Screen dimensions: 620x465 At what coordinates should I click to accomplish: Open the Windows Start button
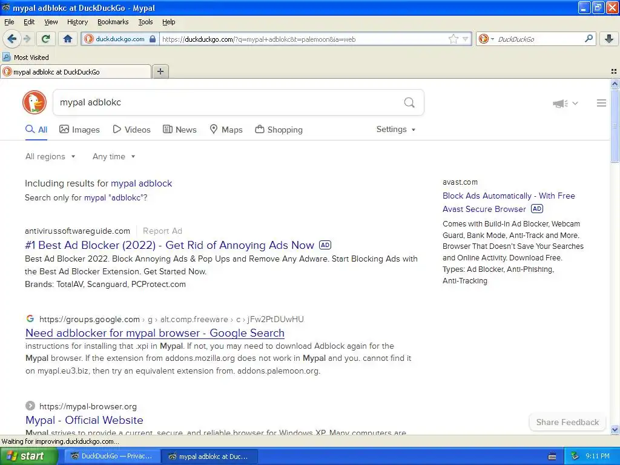pos(28,456)
